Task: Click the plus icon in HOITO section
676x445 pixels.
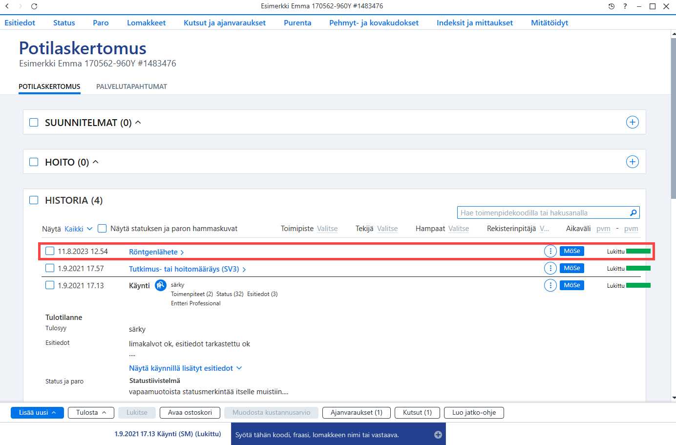Action: click(632, 162)
